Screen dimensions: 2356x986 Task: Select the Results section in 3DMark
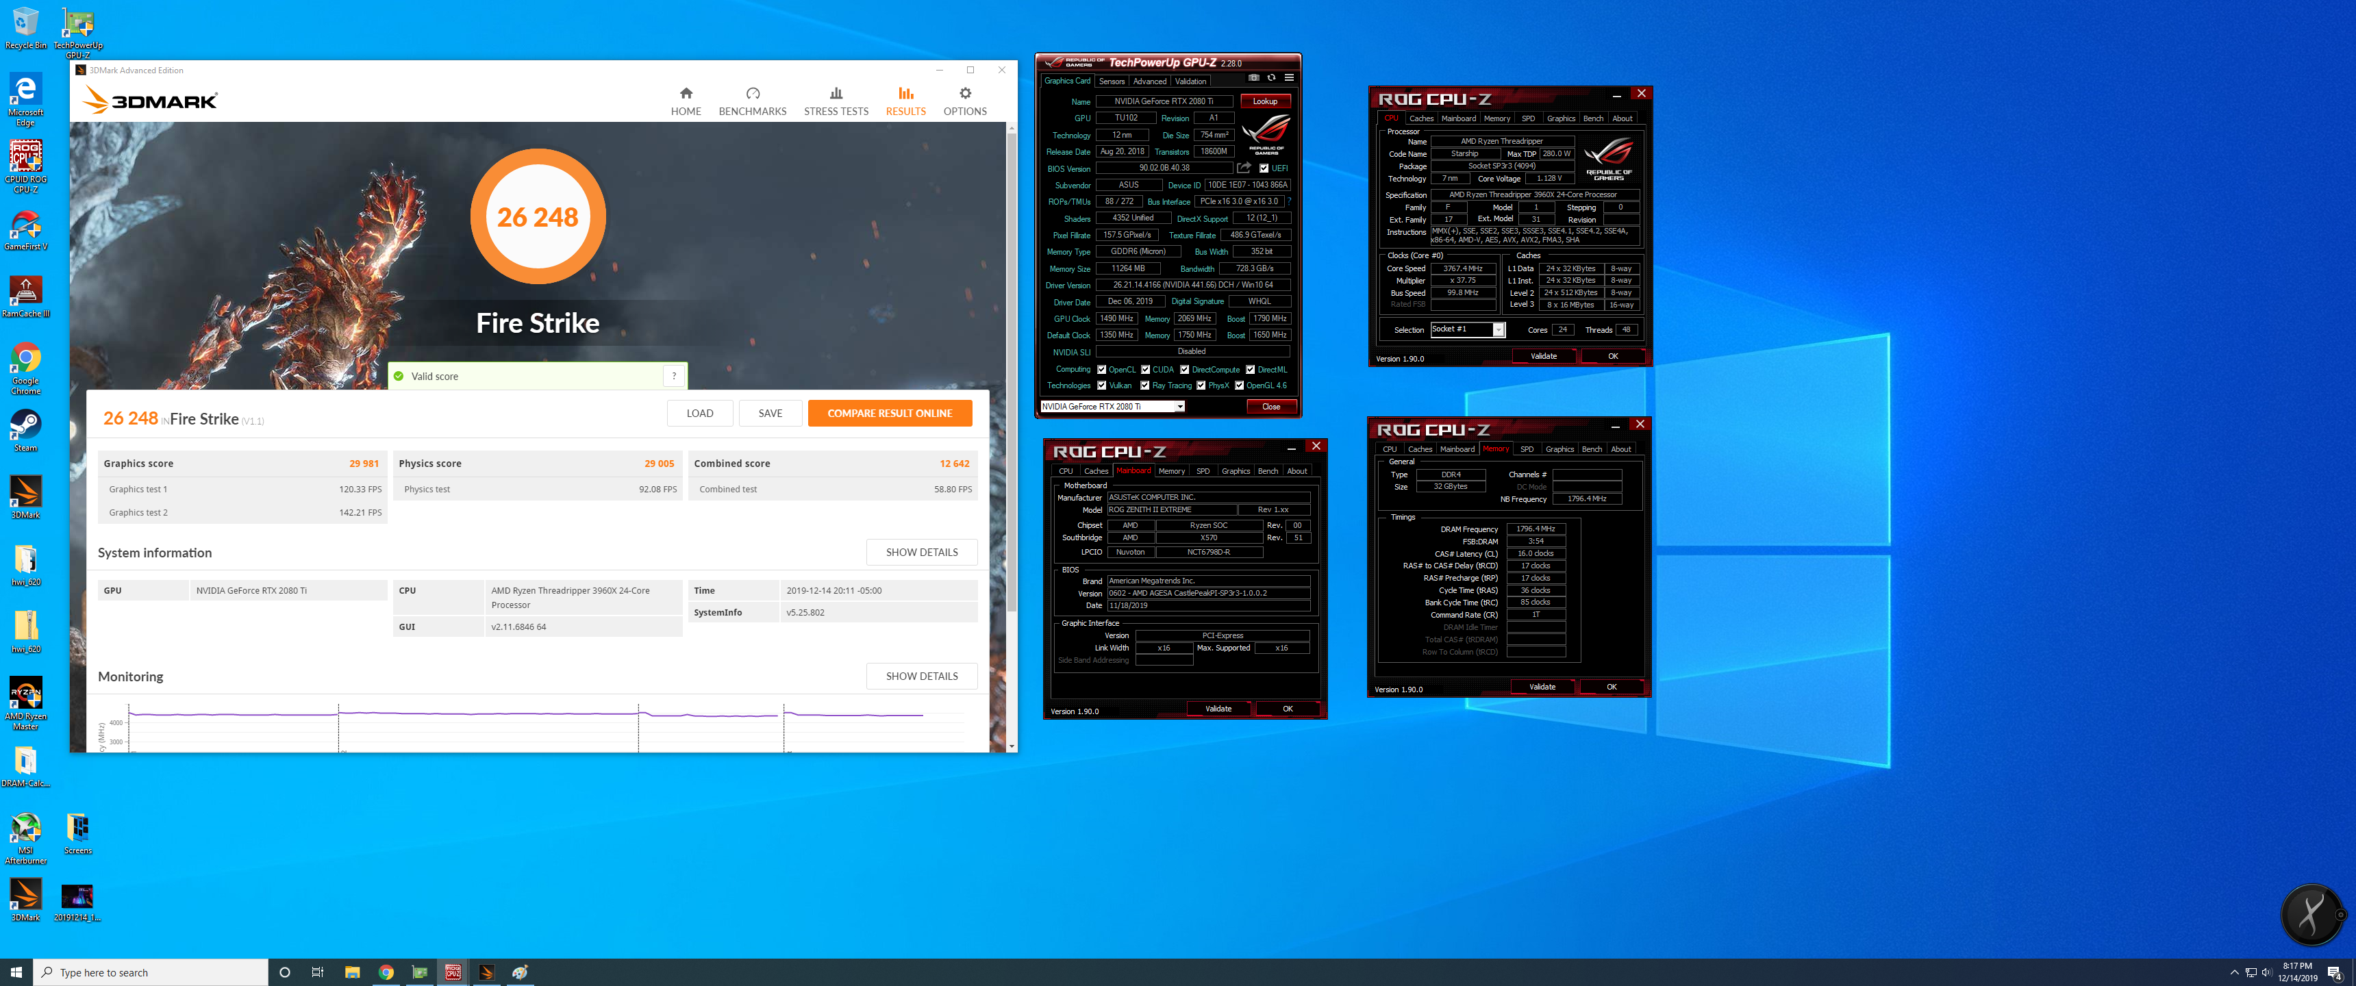(905, 101)
